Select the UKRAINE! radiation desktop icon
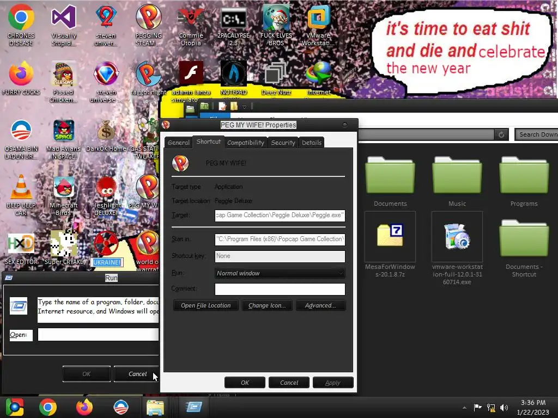The width and height of the screenshot is (558, 418). click(x=106, y=249)
